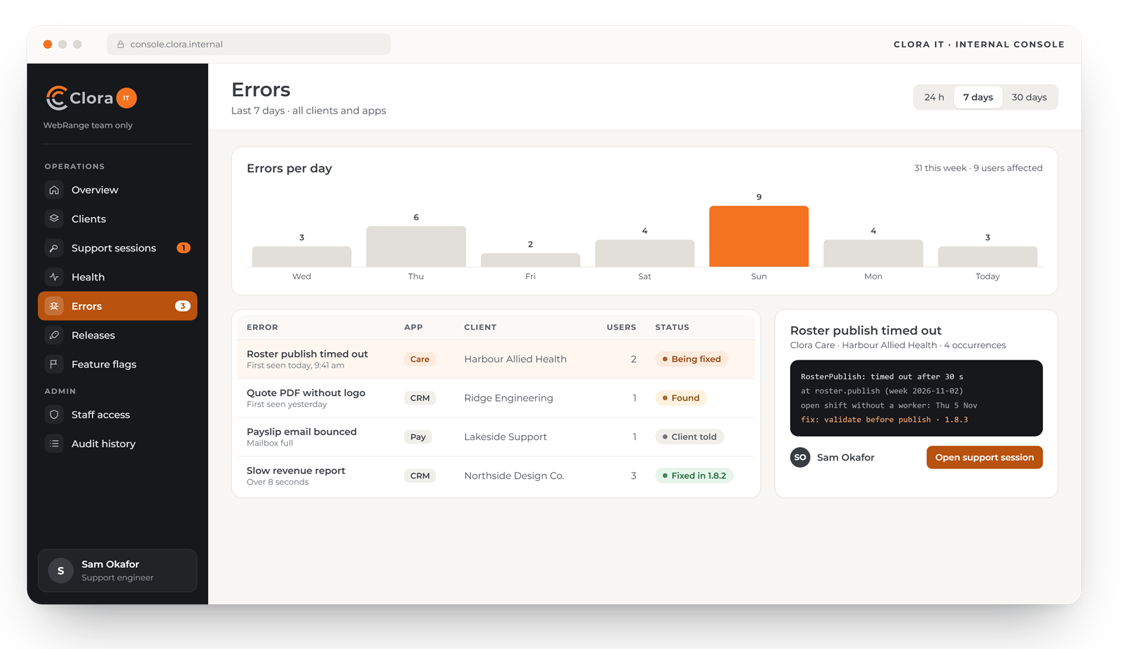Click the lock icon in address bar
Image resolution: width=1122 pixels, height=649 pixels.
pyautogui.click(x=121, y=45)
